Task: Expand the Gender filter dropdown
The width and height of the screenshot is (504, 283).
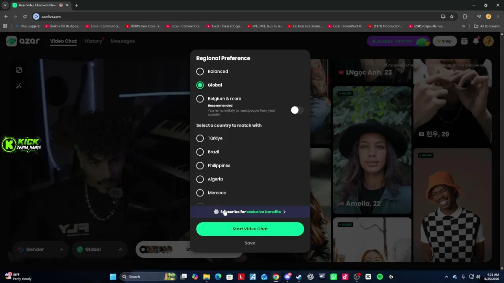Action: click(x=40, y=249)
